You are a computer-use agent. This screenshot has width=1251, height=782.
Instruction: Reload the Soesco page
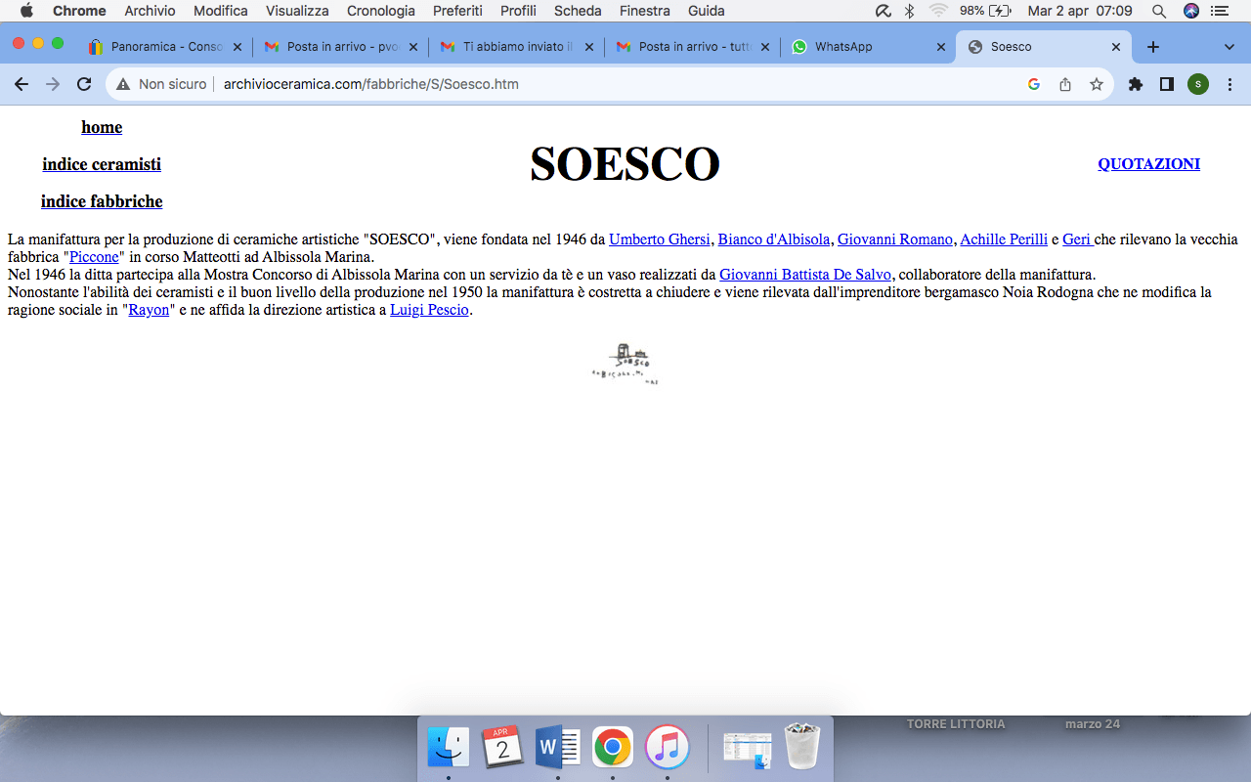point(84,84)
